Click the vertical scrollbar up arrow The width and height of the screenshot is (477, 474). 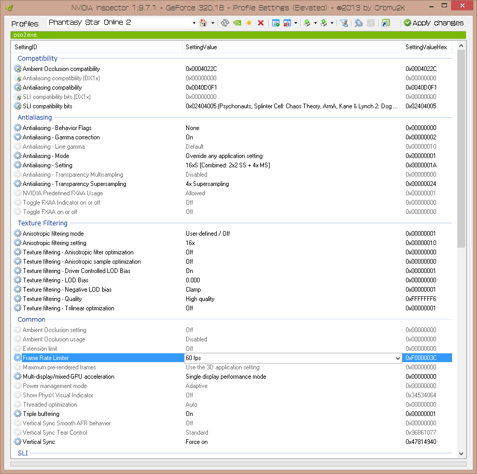(461, 46)
